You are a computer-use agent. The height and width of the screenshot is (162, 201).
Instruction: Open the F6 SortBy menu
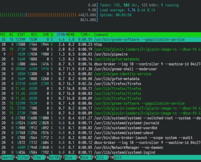tap(53, 158)
